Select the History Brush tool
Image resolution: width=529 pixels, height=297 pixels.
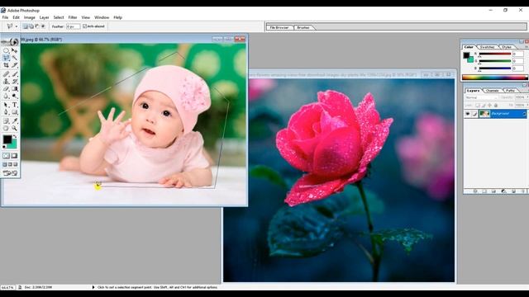(15, 81)
